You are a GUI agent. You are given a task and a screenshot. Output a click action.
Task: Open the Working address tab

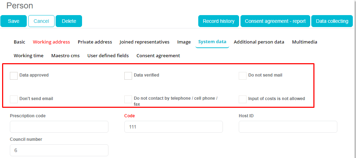[x=51, y=42]
